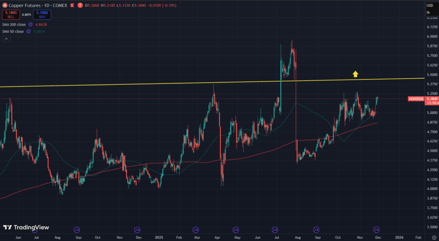Click the contract rollover marker near December 2025
The height and width of the screenshot is (241, 439).
tap(376, 230)
